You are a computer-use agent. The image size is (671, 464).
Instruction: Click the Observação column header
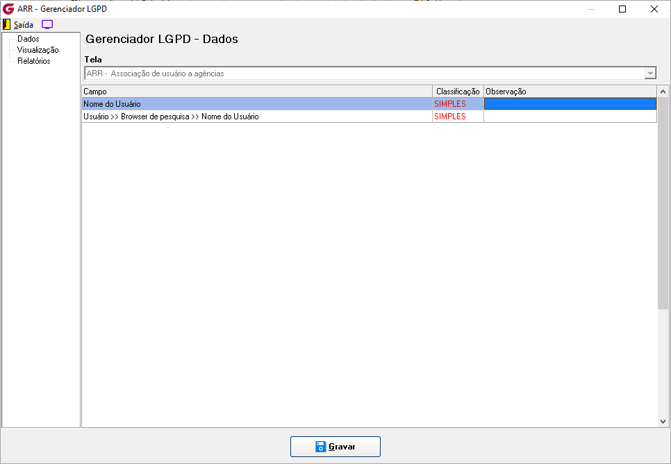pyautogui.click(x=570, y=92)
